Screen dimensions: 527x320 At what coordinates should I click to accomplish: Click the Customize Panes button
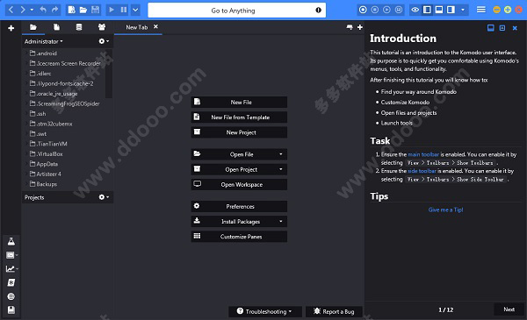[x=239, y=237]
